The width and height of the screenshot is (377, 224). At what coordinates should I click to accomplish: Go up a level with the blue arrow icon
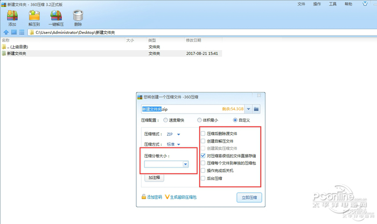6,32
